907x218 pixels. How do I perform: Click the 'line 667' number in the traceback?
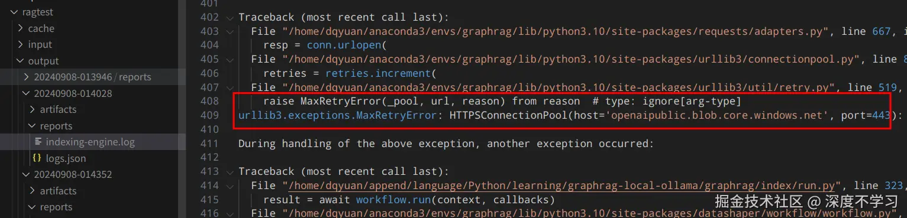coord(866,32)
